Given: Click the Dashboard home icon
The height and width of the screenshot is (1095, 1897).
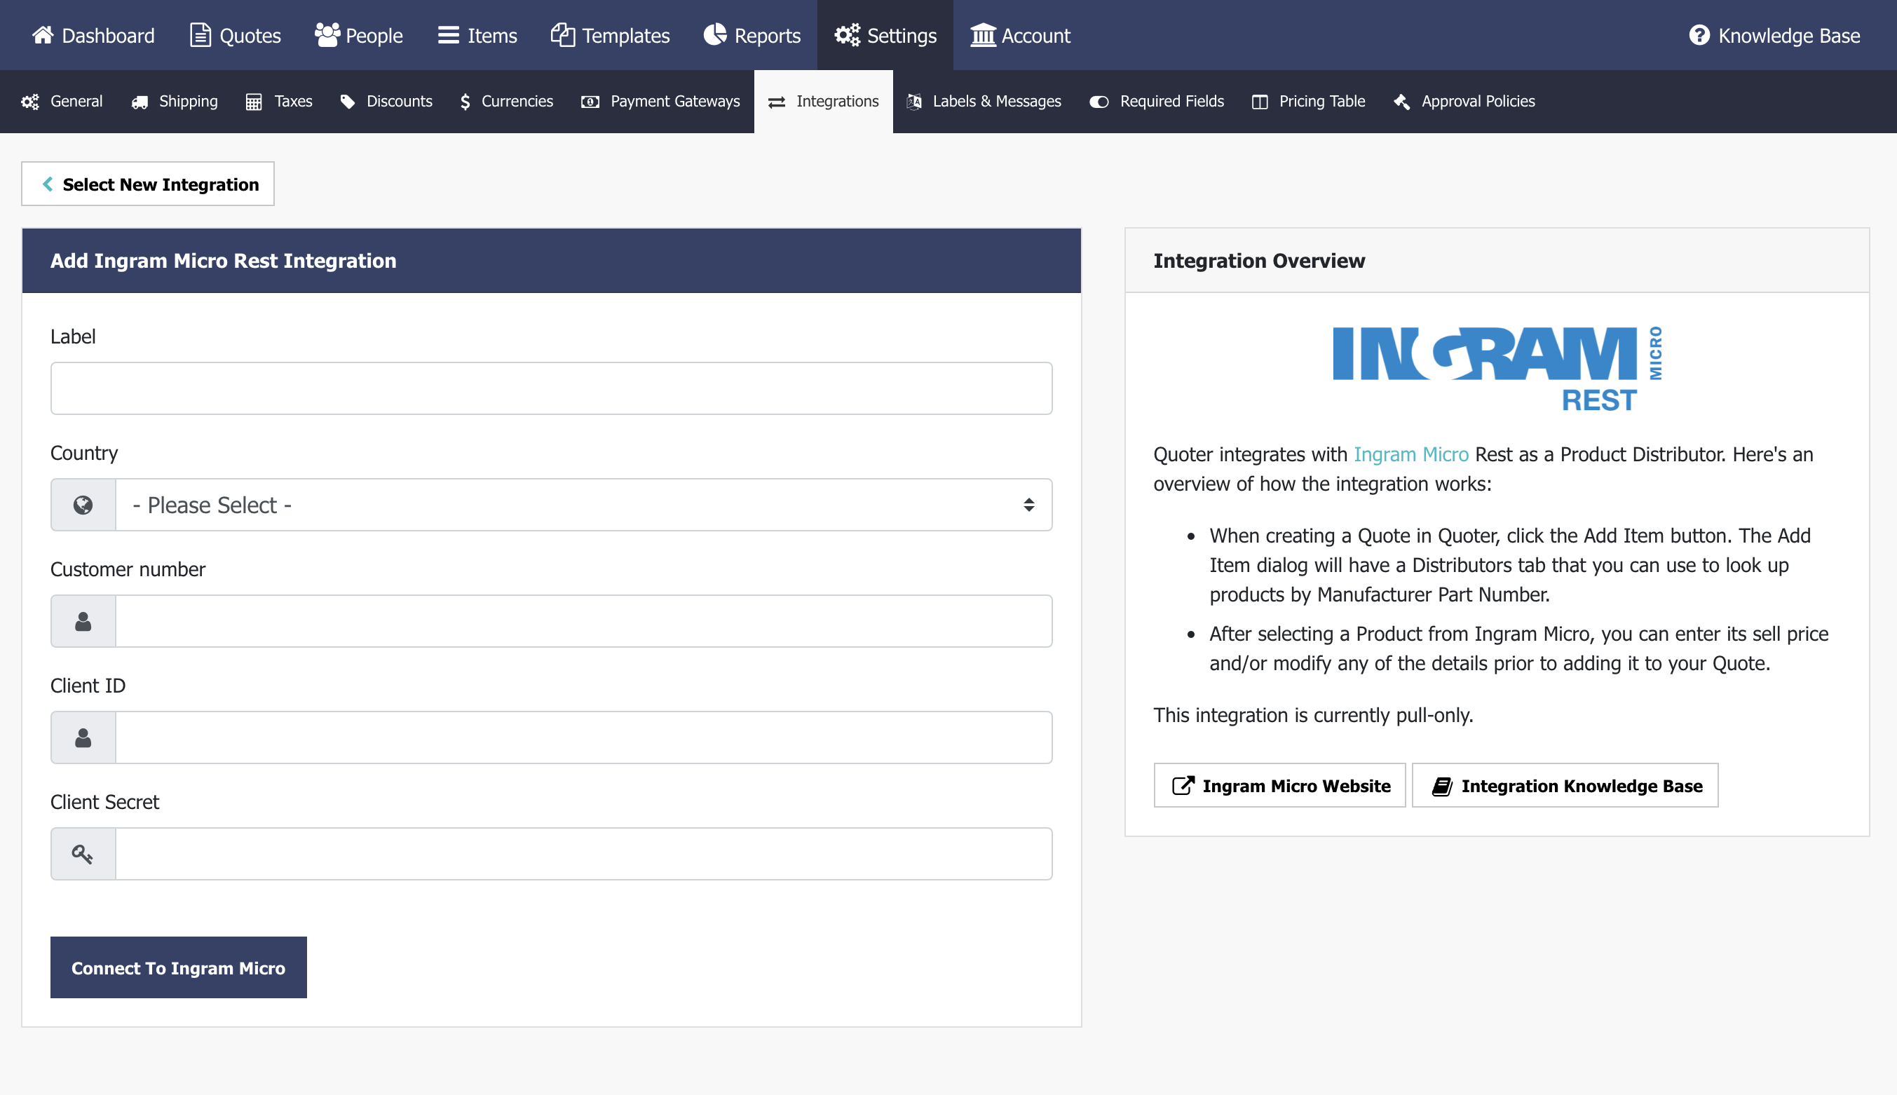Looking at the screenshot, I should coord(43,34).
